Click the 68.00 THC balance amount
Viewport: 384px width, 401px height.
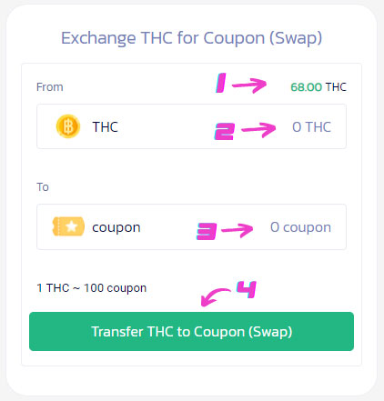[318, 87]
